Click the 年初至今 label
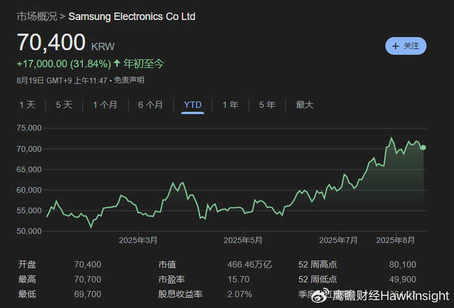The width and height of the screenshot is (454, 308). tap(143, 63)
